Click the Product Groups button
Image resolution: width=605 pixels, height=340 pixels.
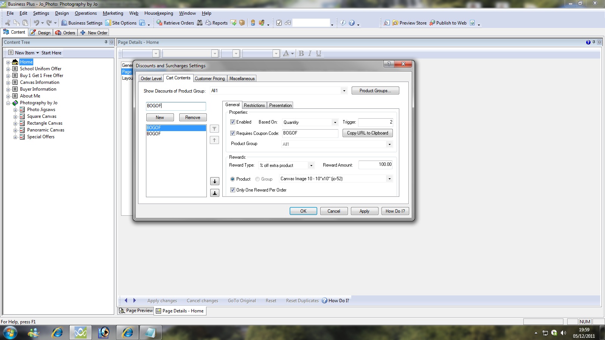tap(375, 91)
